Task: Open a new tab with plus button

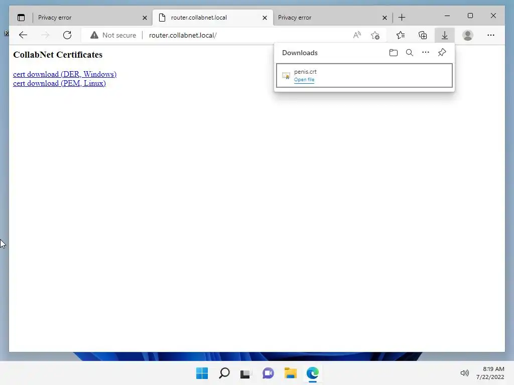Action: 402,18
